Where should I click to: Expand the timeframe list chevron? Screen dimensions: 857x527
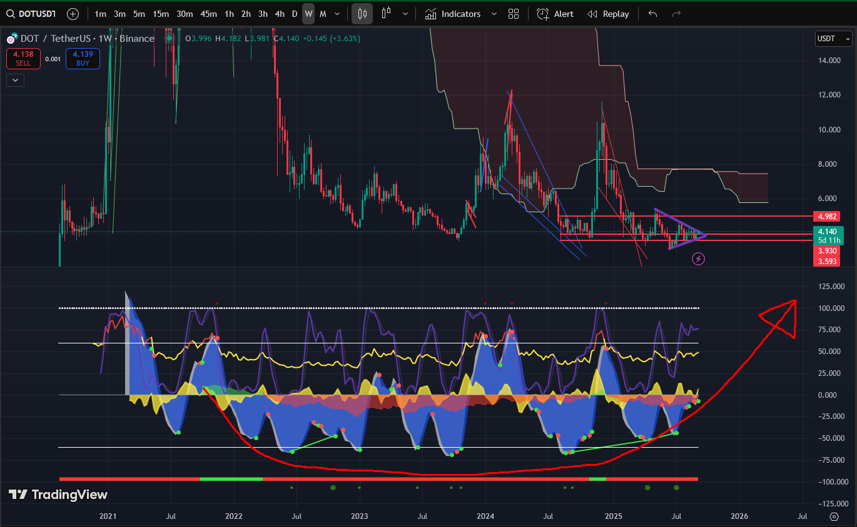tap(338, 14)
